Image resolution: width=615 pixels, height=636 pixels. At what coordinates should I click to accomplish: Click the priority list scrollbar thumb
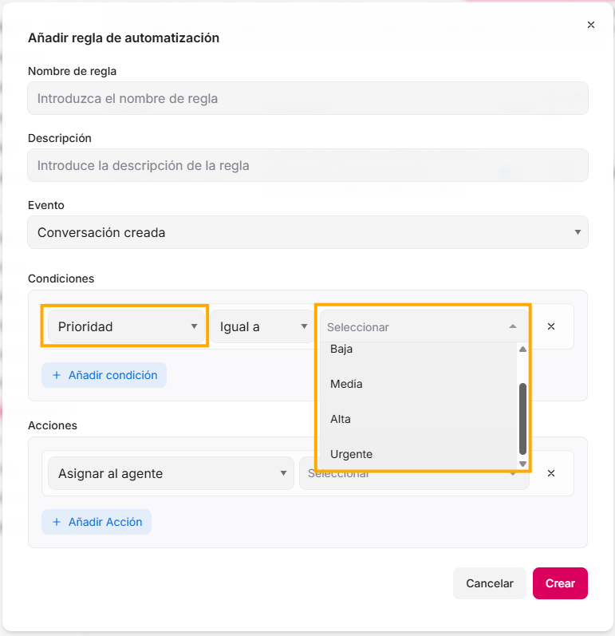pos(522,417)
